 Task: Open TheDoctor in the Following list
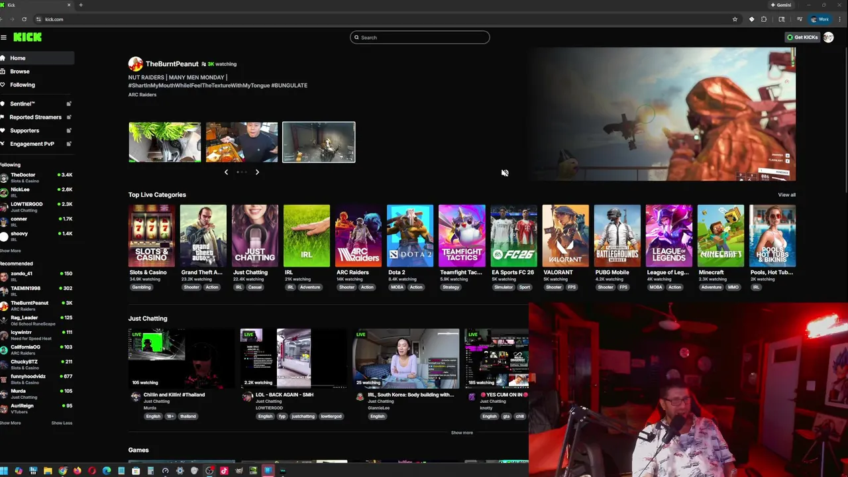[36, 178]
